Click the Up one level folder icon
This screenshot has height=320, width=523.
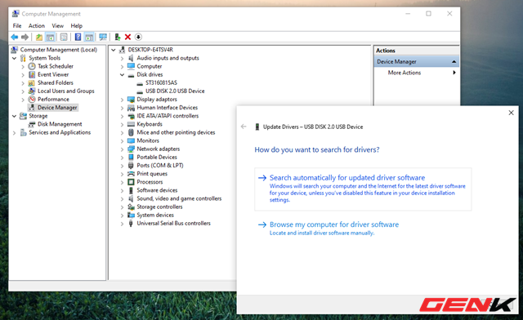[x=39, y=37]
